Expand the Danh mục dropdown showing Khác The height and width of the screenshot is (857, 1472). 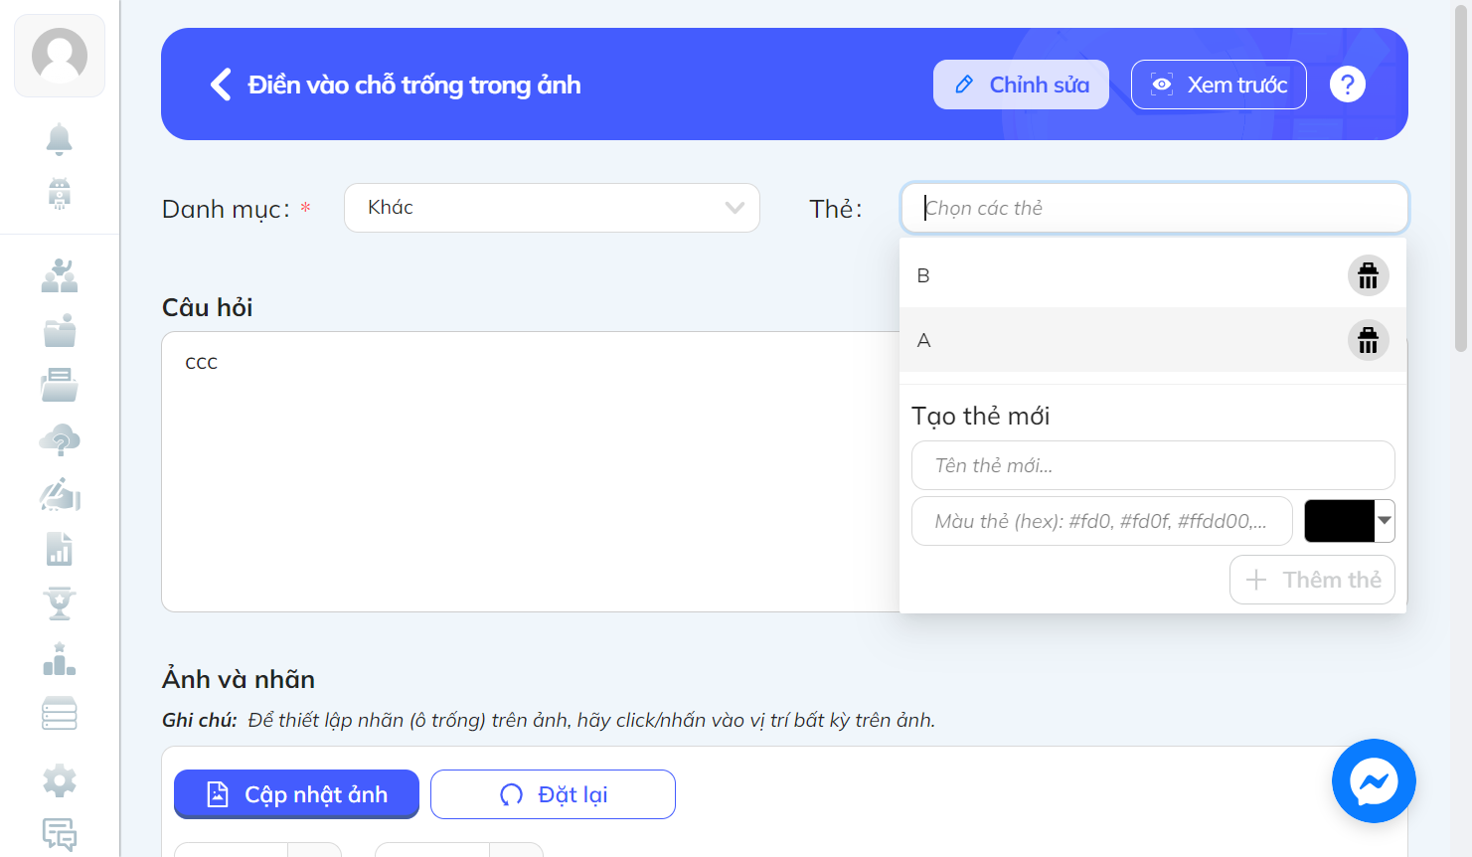coord(552,208)
